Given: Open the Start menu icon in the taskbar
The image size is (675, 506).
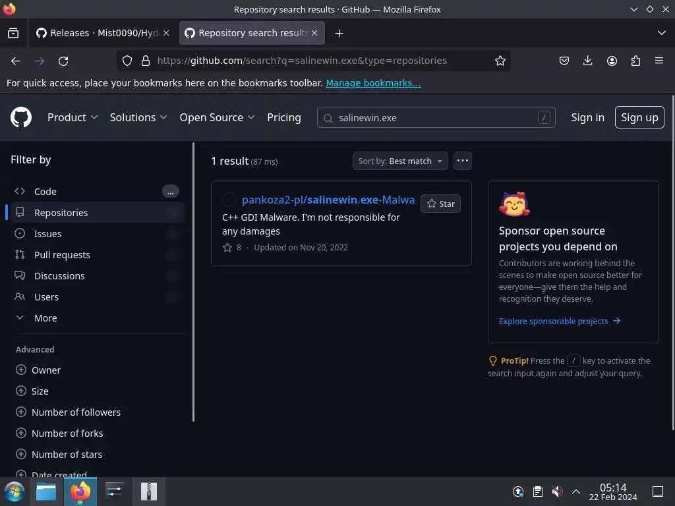Looking at the screenshot, I should [x=15, y=492].
